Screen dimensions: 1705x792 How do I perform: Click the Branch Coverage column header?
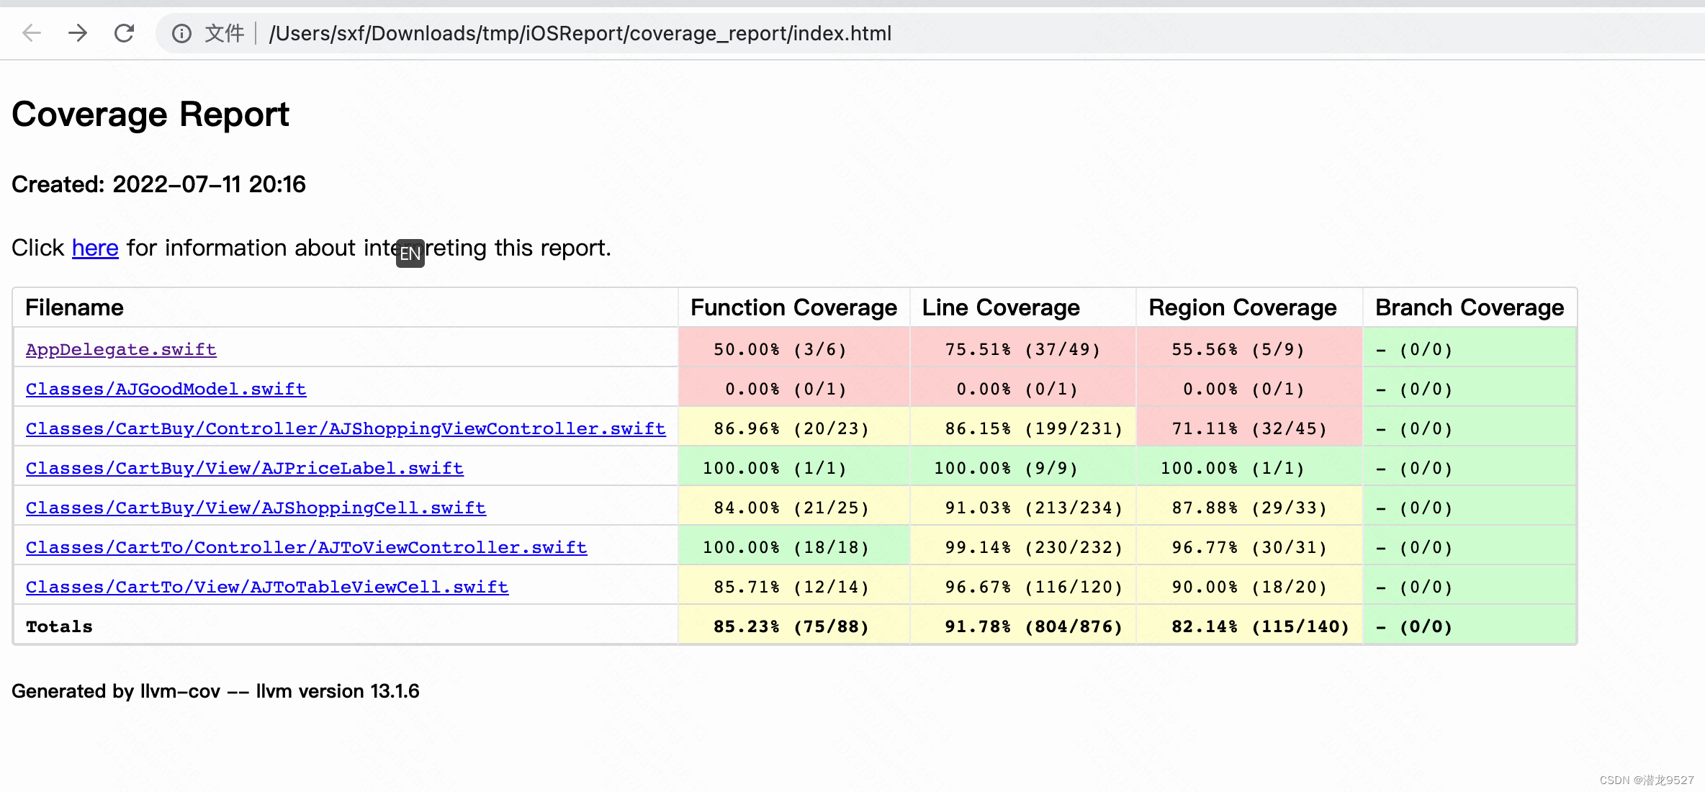(1469, 307)
